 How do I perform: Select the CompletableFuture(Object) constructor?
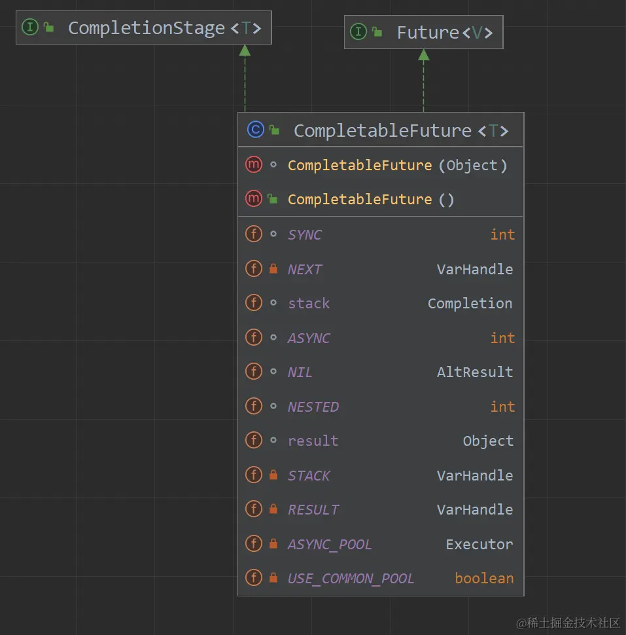point(397,165)
